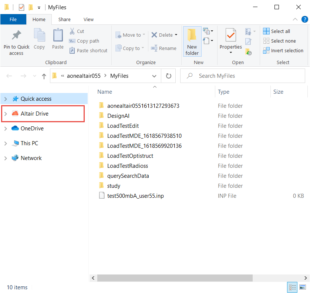Expand the This PC tree node
Image resolution: width=310 pixels, height=293 pixels.
point(6,143)
